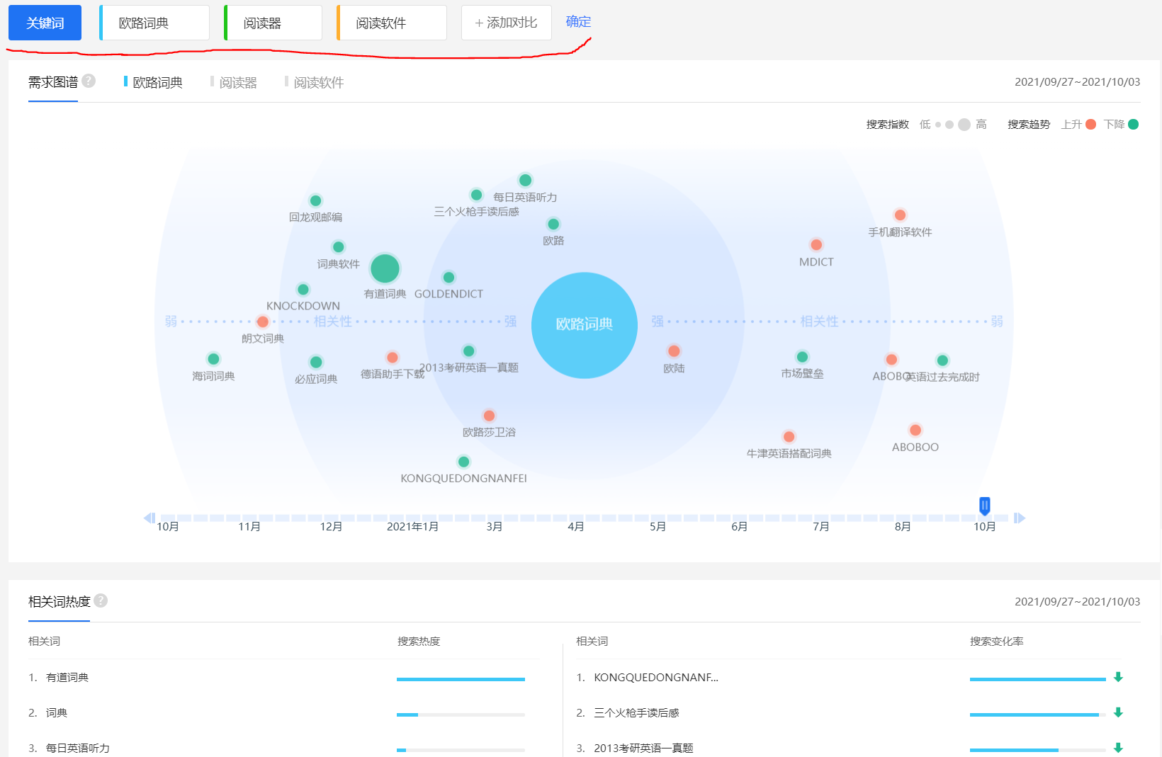Select the KONGQUEDONGNANFEI node in the graph

[x=463, y=462]
